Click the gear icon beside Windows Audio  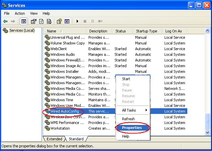tap(47, 54)
